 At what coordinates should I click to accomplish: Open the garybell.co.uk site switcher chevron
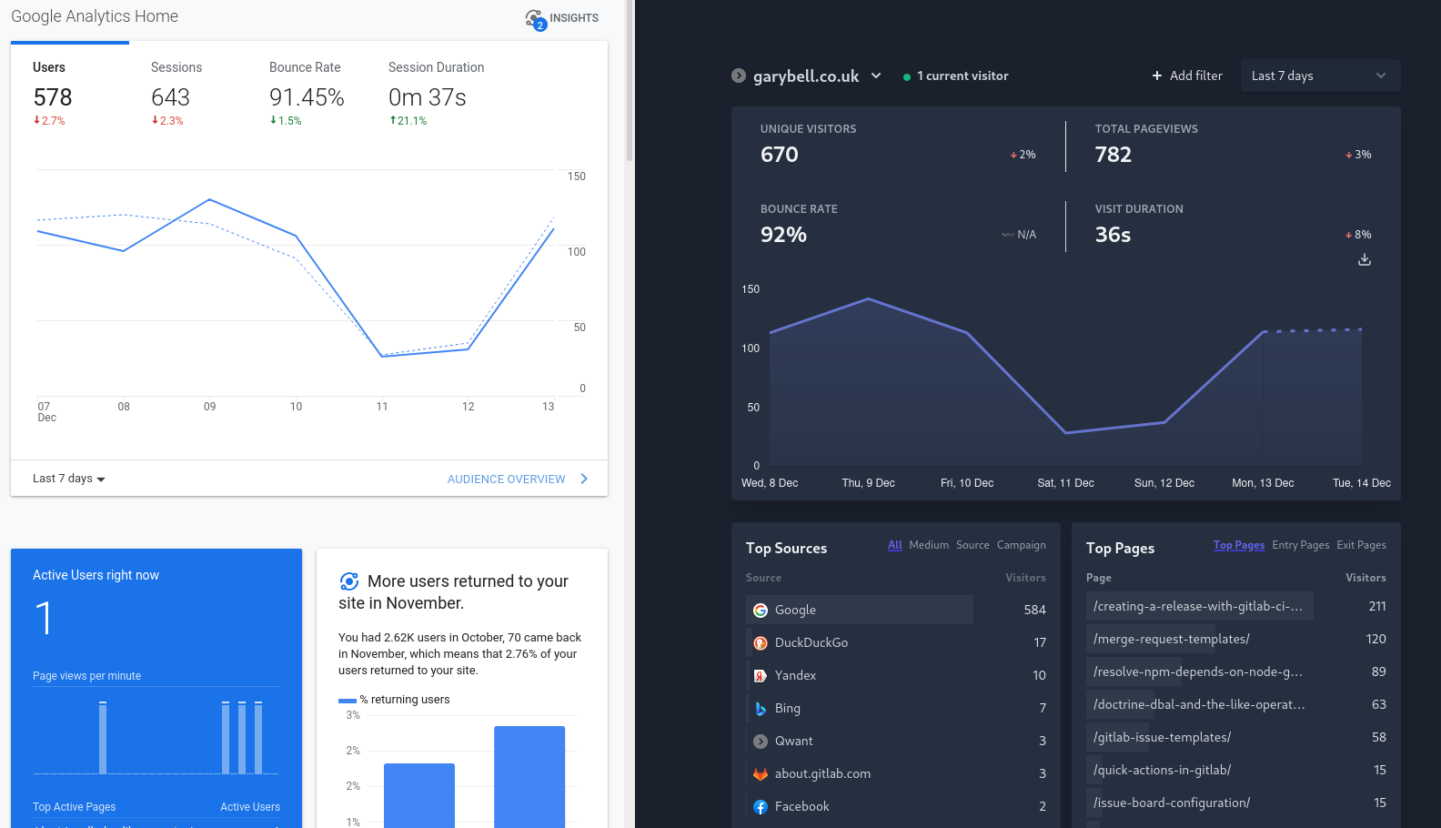tap(876, 76)
